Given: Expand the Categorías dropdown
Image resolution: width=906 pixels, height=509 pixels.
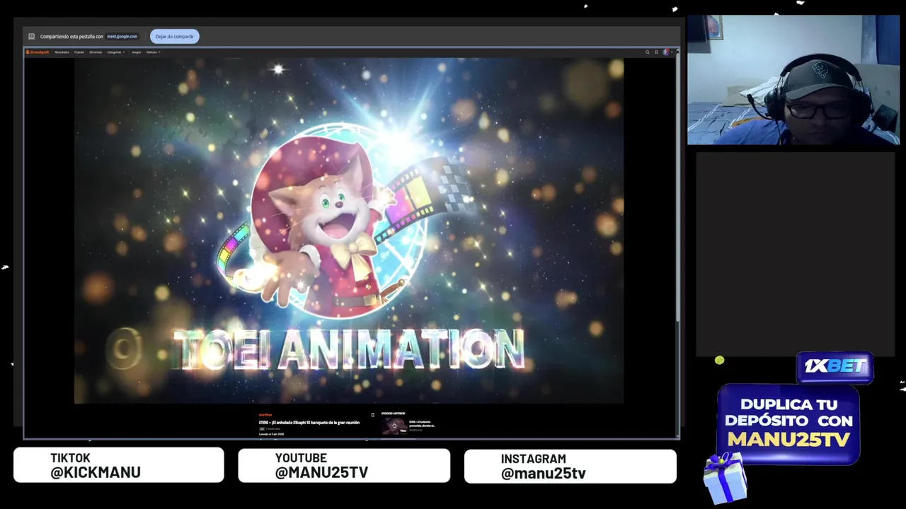Looking at the screenshot, I should pyautogui.click(x=115, y=52).
